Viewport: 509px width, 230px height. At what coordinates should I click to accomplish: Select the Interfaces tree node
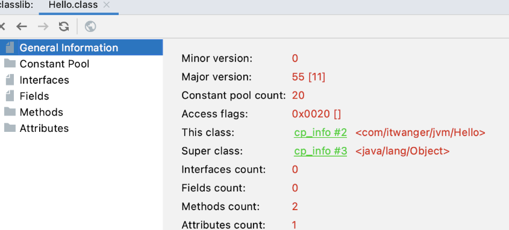point(44,80)
